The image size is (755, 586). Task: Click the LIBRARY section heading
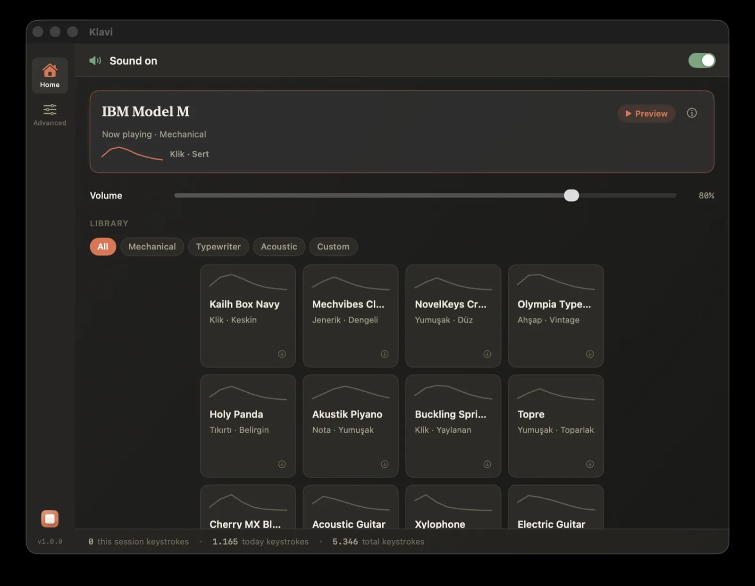[x=109, y=223]
